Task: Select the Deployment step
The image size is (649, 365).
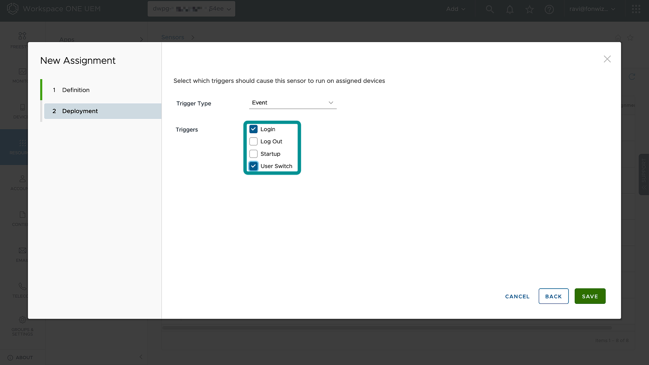Action: [80, 111]
